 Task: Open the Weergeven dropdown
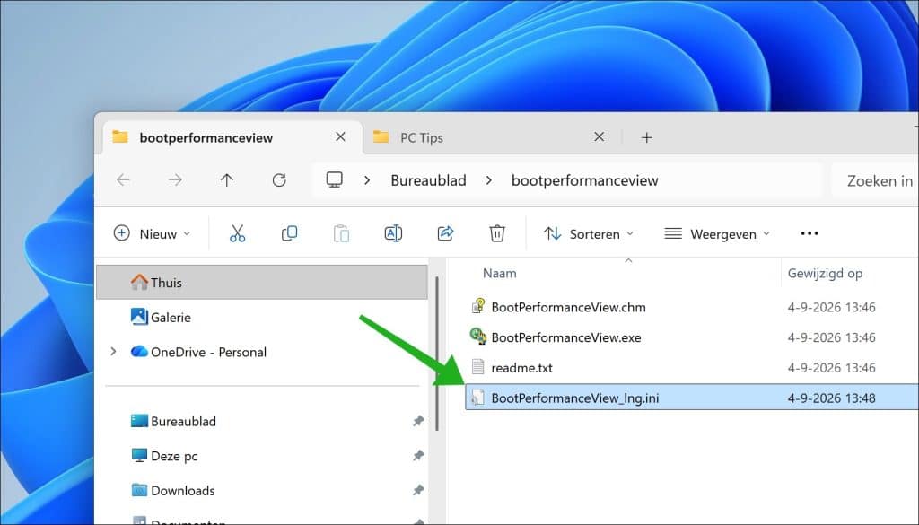[x=717, y=233]
